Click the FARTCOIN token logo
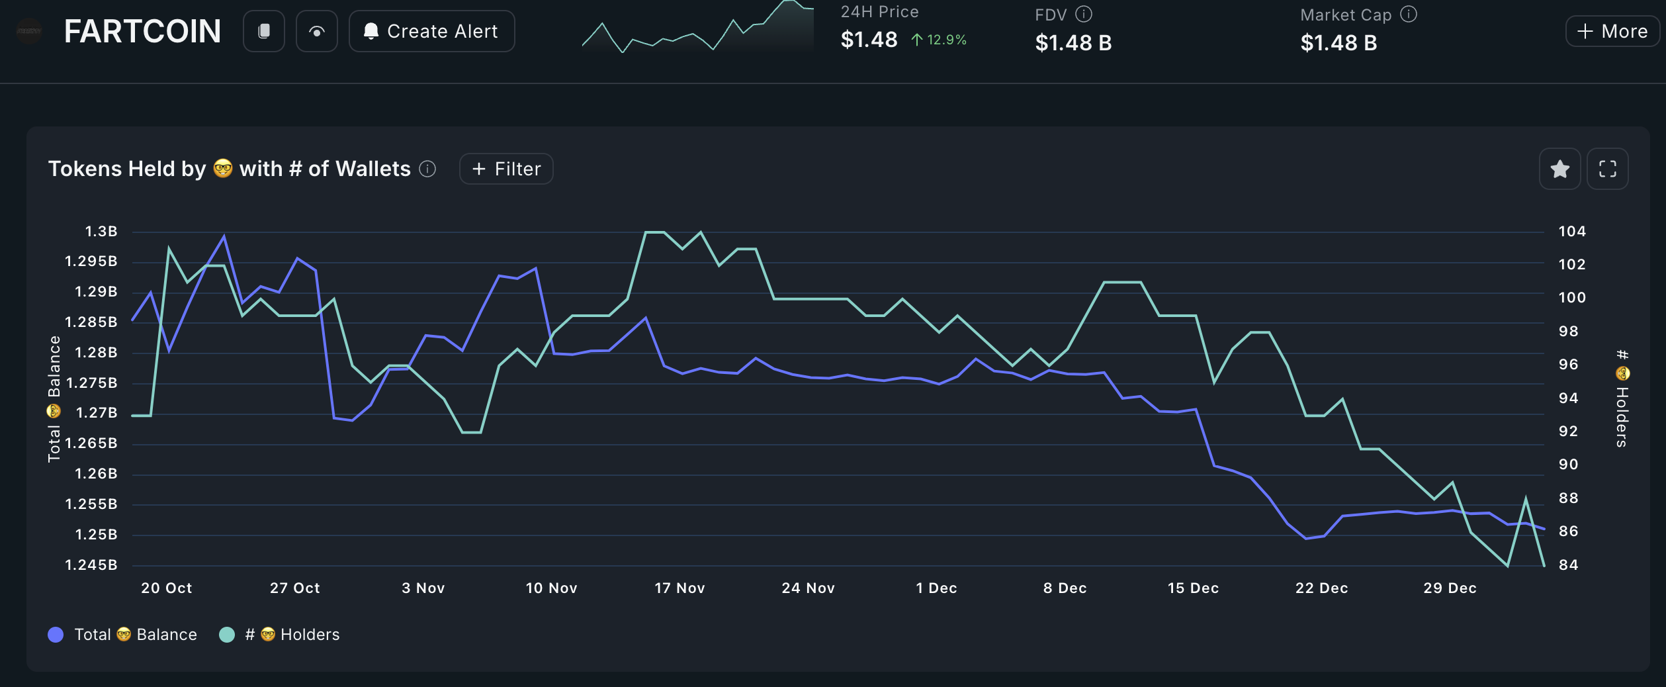The image size is (1666, 687). [x=28, y=30]
